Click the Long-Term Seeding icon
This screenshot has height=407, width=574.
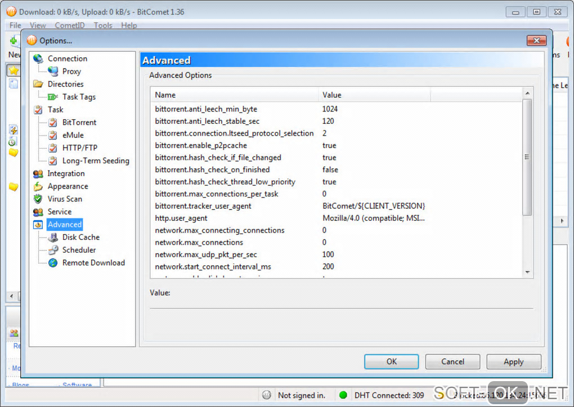coord(53,160)
